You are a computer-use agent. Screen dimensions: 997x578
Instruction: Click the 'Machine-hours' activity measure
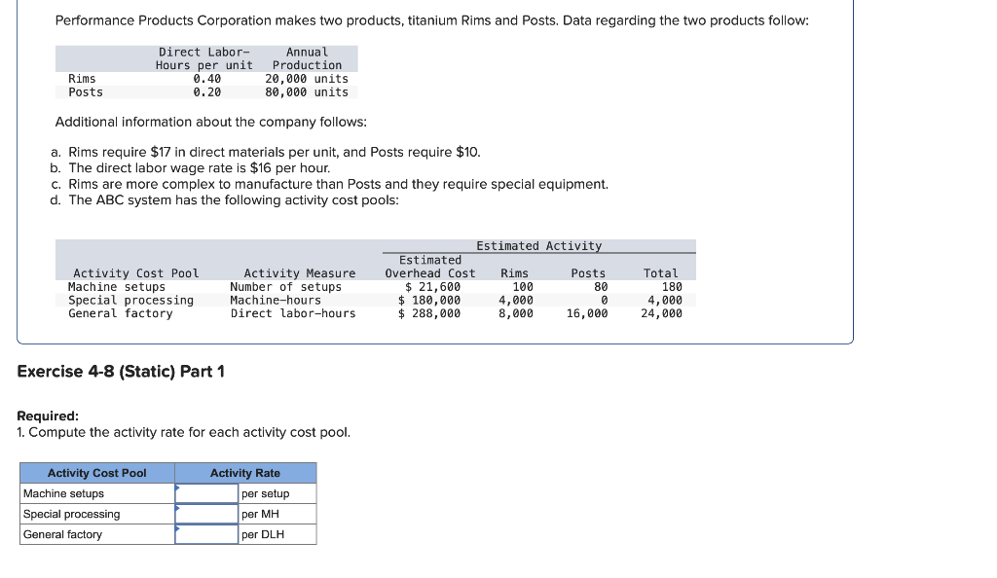(x=276, y=301)
